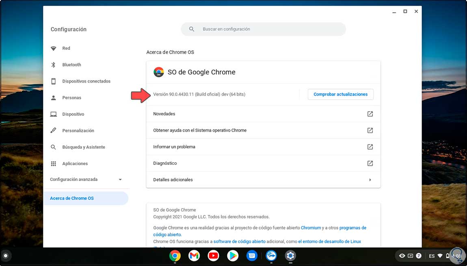This screenshot has height=266, width=467.
Task: Select Acerca de Chrome OS sidebar item
Action: click(x=86, y=198)
